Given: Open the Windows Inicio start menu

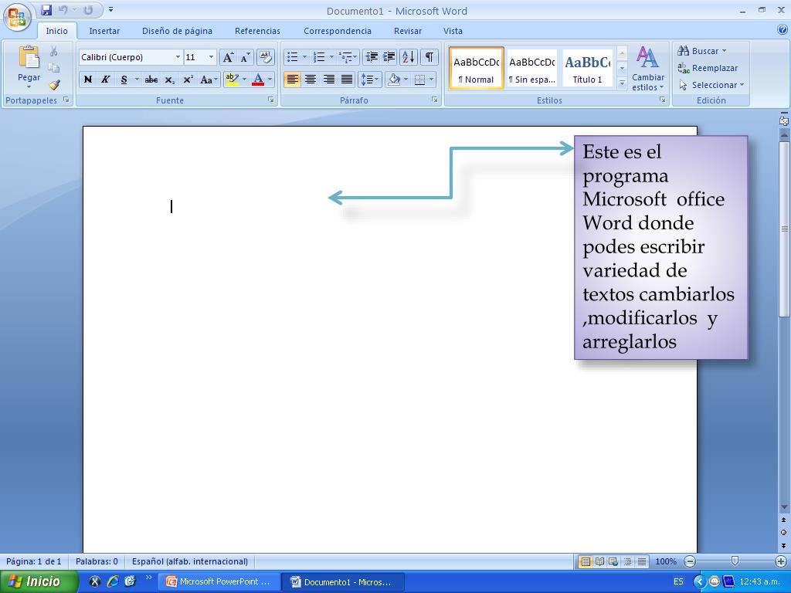Looking at the screenshot, I should 39,581.
